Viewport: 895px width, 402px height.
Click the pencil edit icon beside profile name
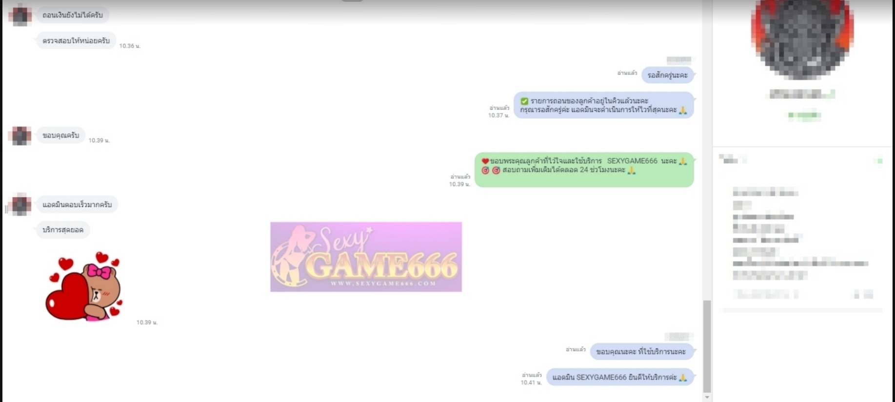[833, 94]
